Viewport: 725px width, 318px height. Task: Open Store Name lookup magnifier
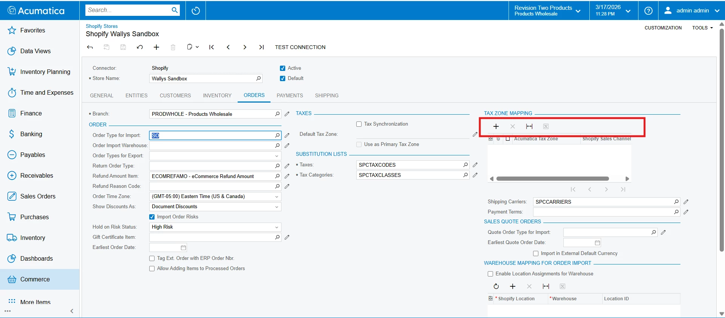click(258, 78)
